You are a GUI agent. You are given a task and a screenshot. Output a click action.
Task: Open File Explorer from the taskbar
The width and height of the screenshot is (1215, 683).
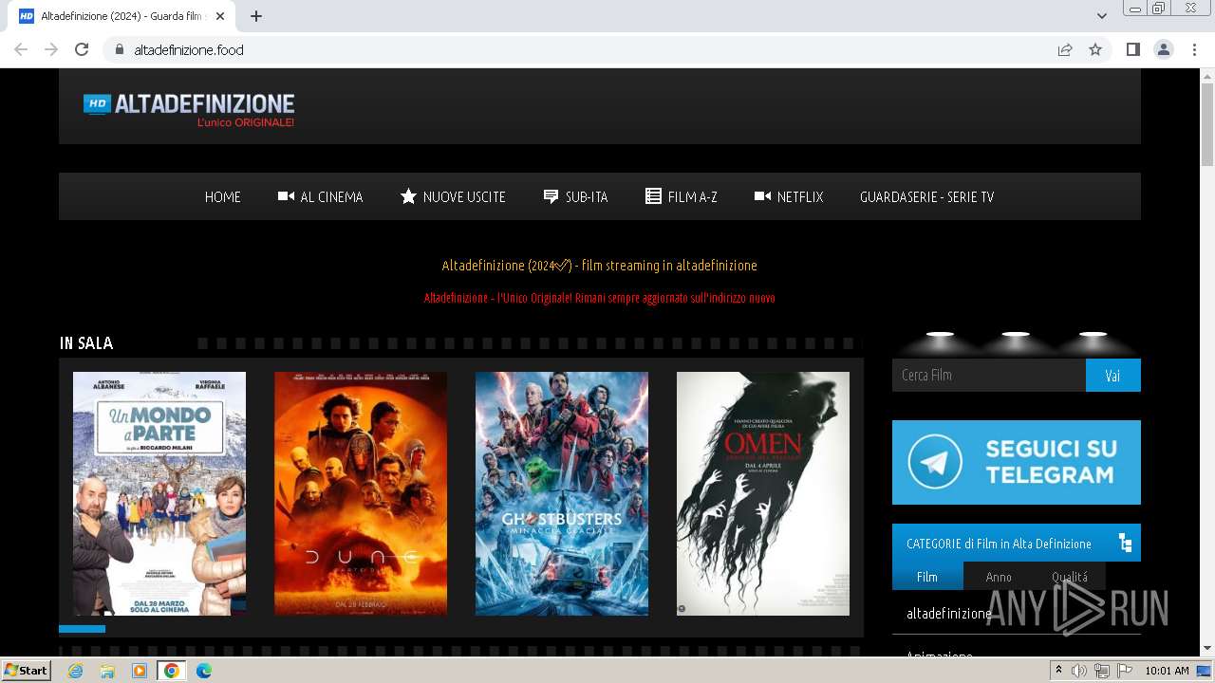click(x=107, y=671)
